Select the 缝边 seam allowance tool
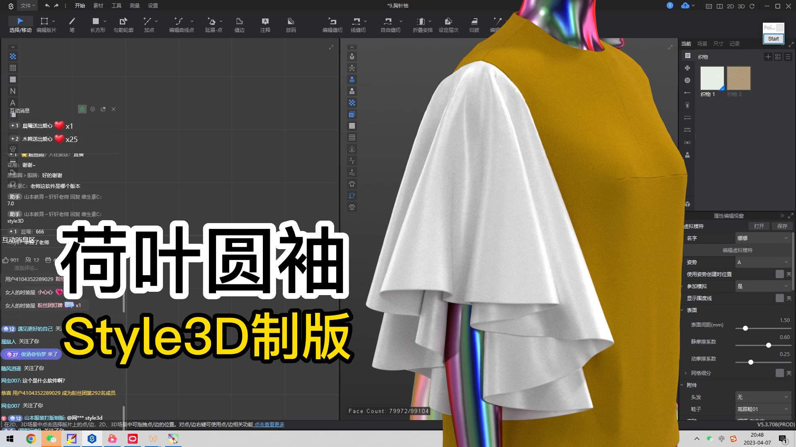The height and width of the screenshot is (447, 796). pos(239,25)
